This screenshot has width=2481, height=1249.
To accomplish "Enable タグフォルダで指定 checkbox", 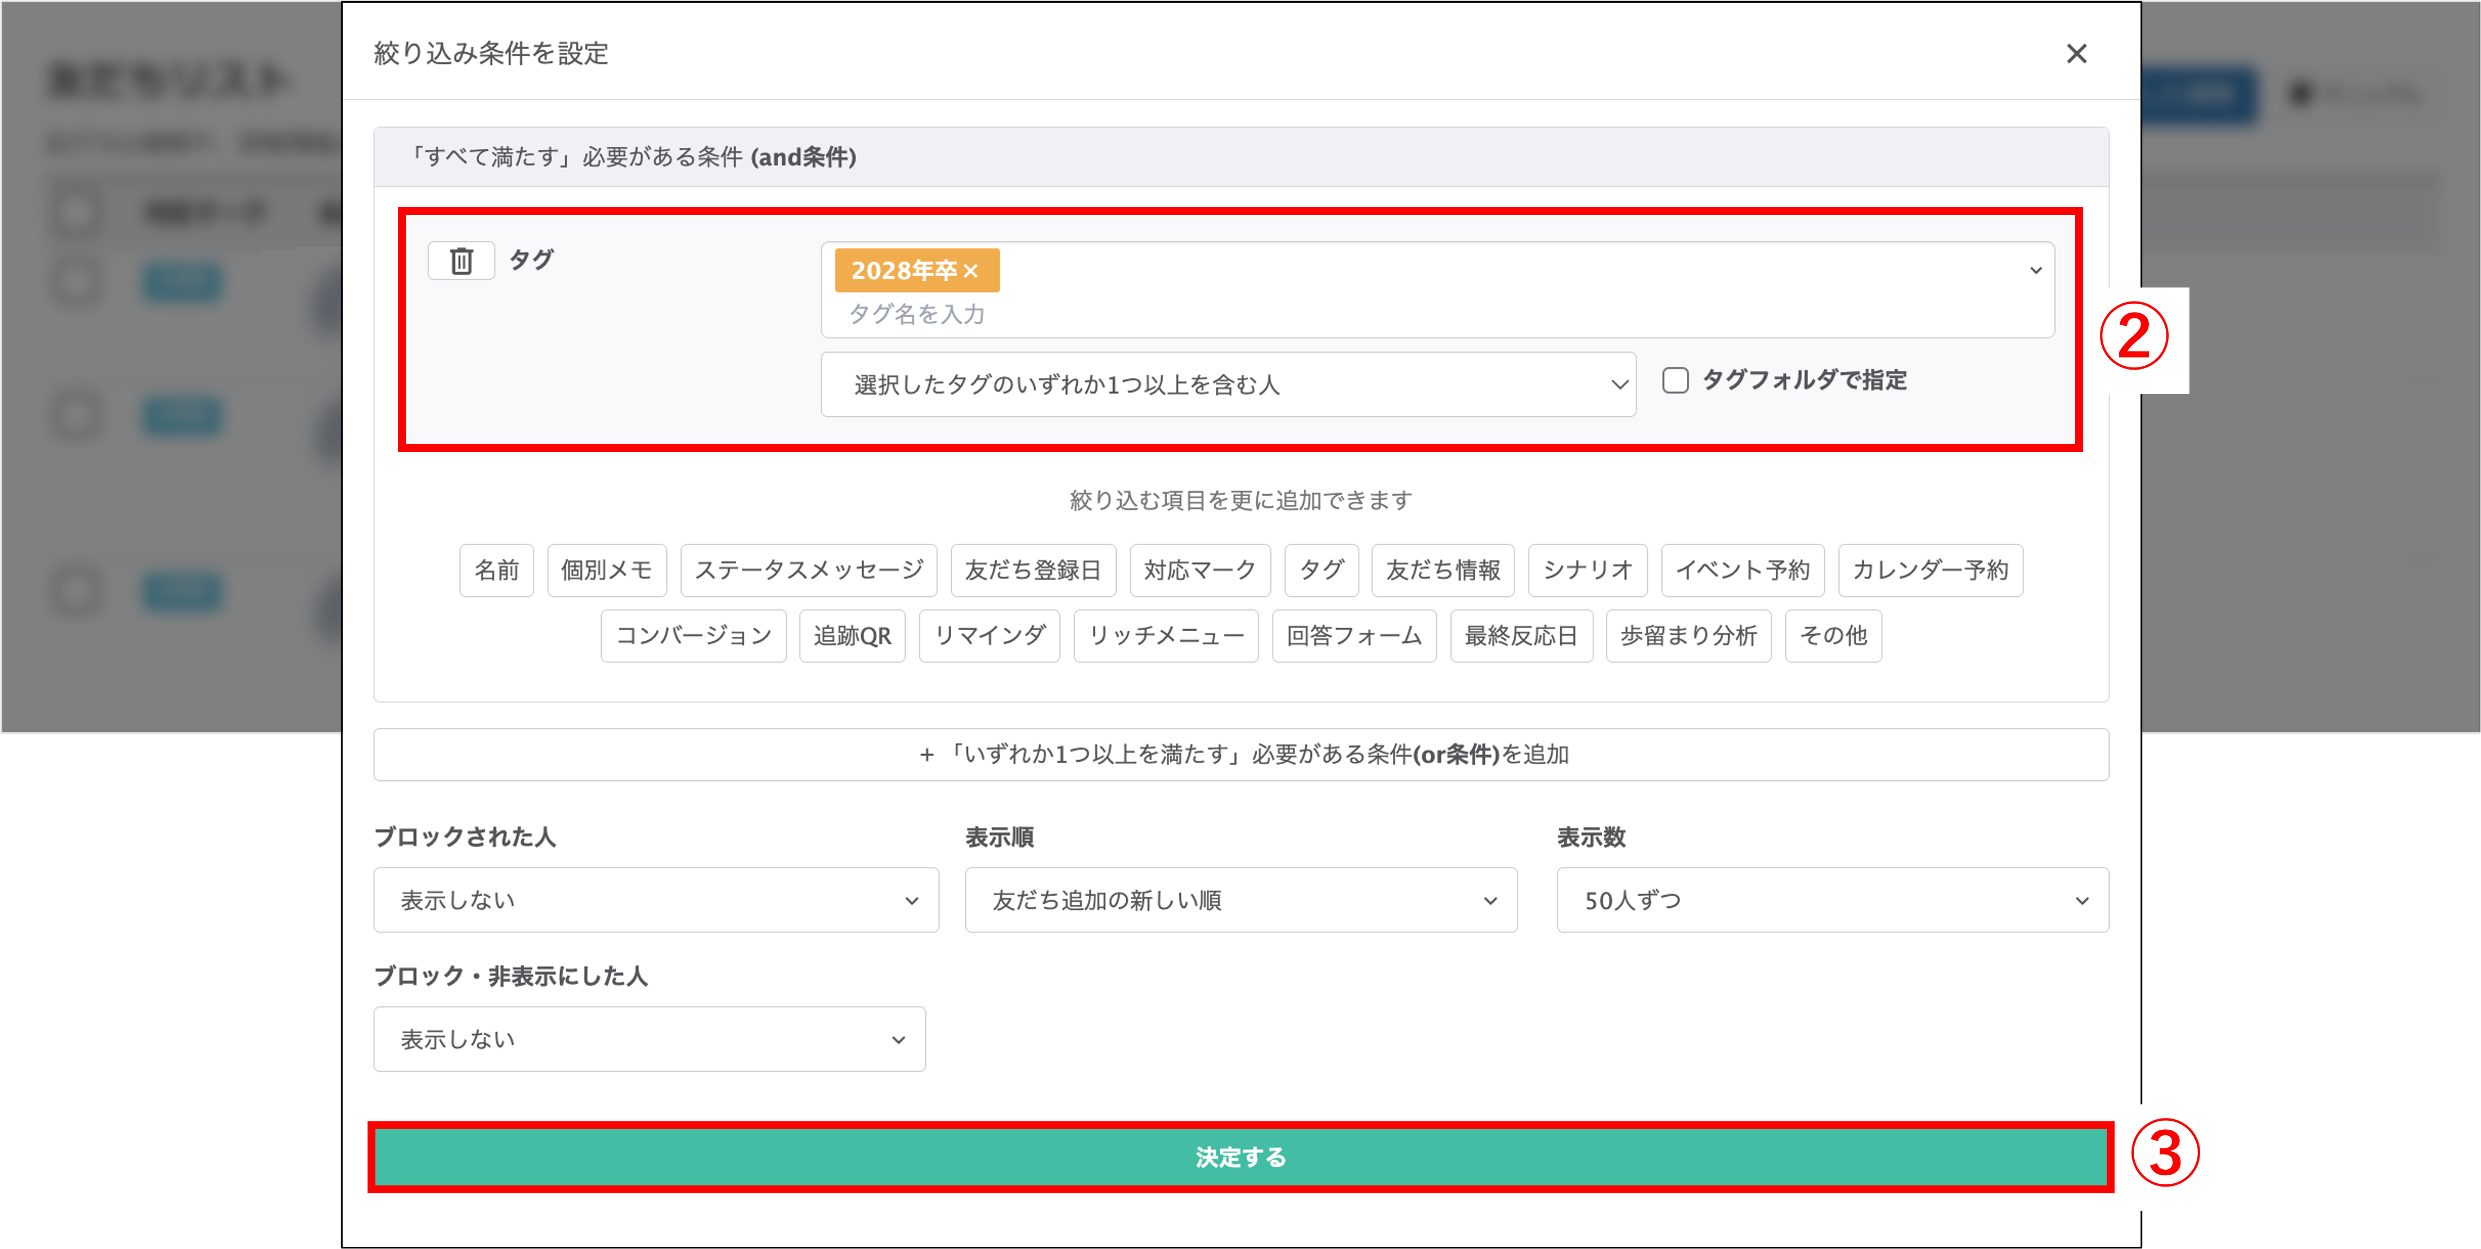I will coord(1675,380).
